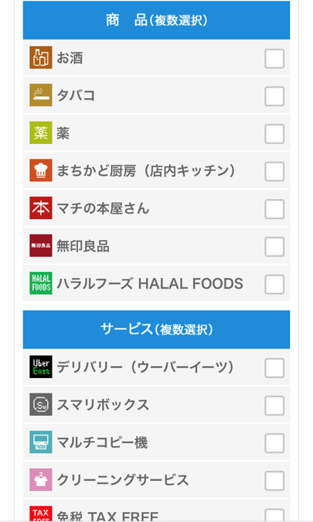313x522 pixels.
Task: Enable the 薬 filter checkbox
Action: click(x=274, y=134)
